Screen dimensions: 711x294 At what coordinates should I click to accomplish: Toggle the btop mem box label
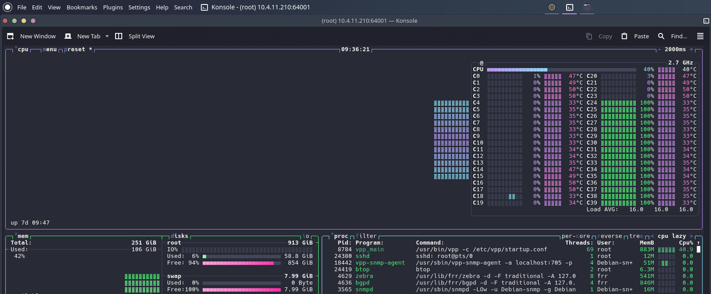pos(22,236)
